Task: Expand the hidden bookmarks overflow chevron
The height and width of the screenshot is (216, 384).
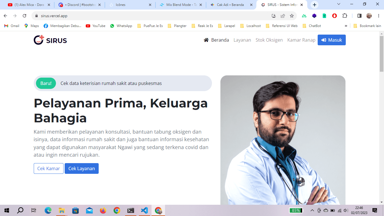Action: pos(346,26)
